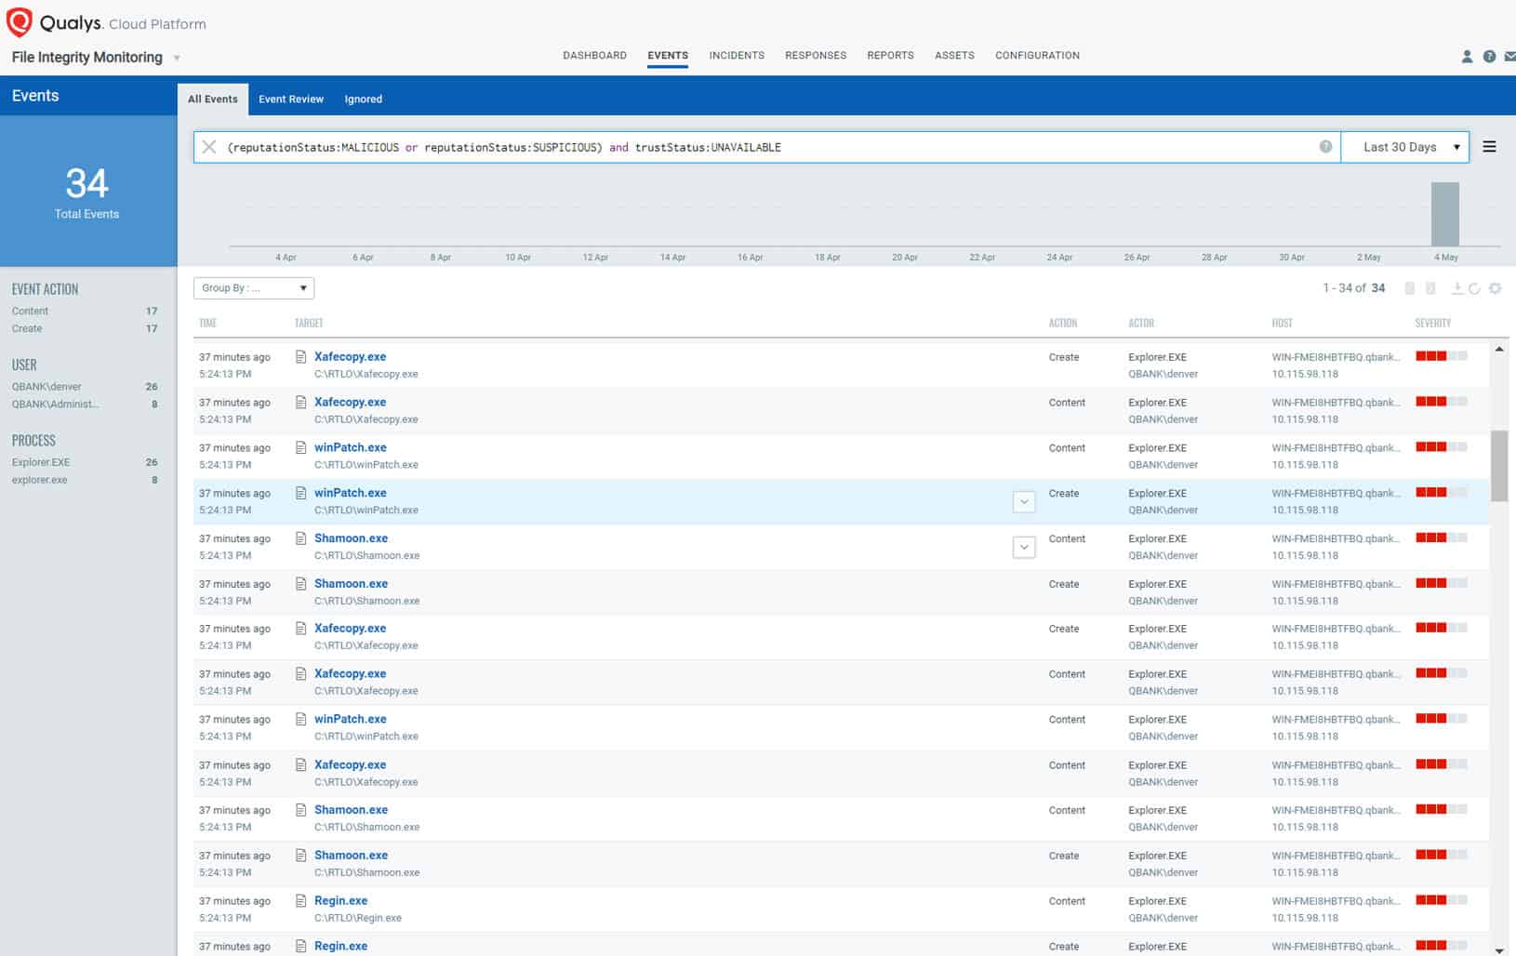Filter events by Content action

coord(30,312)
